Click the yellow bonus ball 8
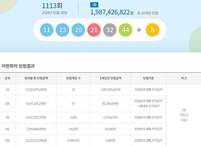This screenshot has width=201, height=146. [152, 30]
